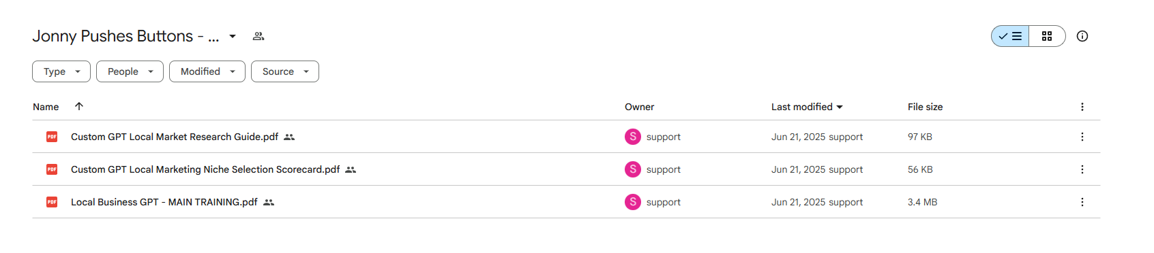Open folder name dropdown arrow
1154x253 pixels.
(233, 36)
